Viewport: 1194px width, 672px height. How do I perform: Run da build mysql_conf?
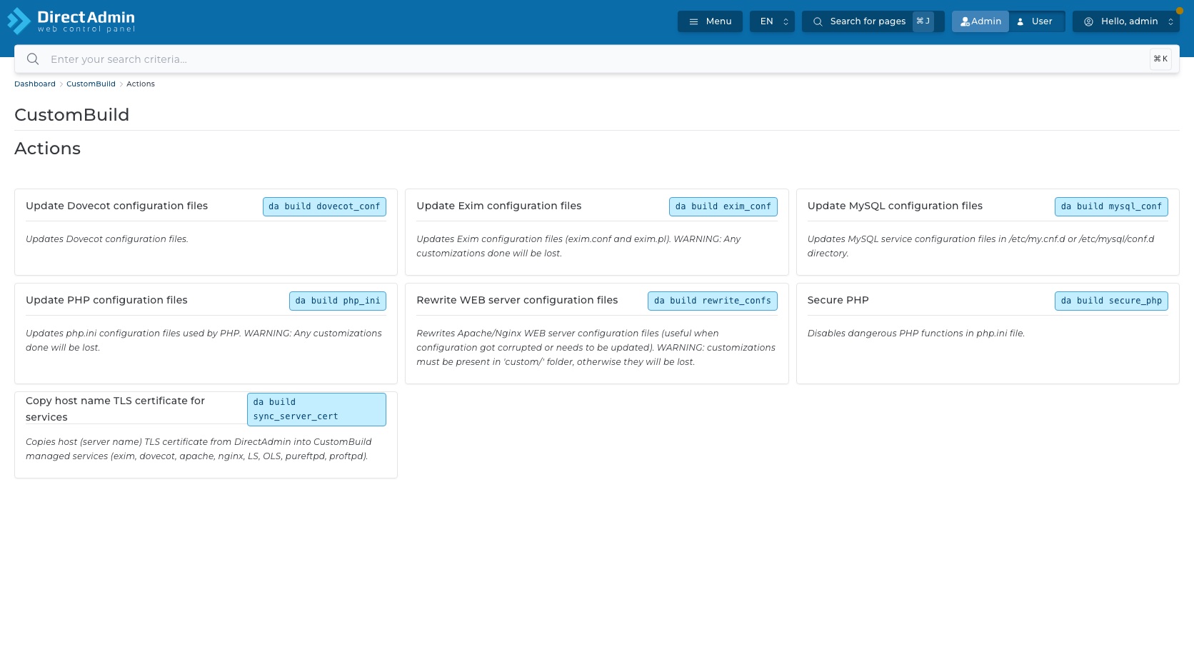click(x=1111, y=206)
